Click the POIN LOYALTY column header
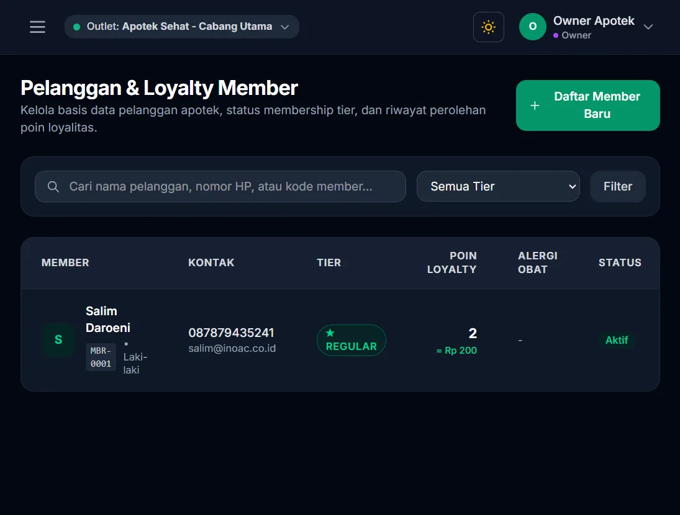The width and height of the screenshot is (680, 515). [452, 262]
